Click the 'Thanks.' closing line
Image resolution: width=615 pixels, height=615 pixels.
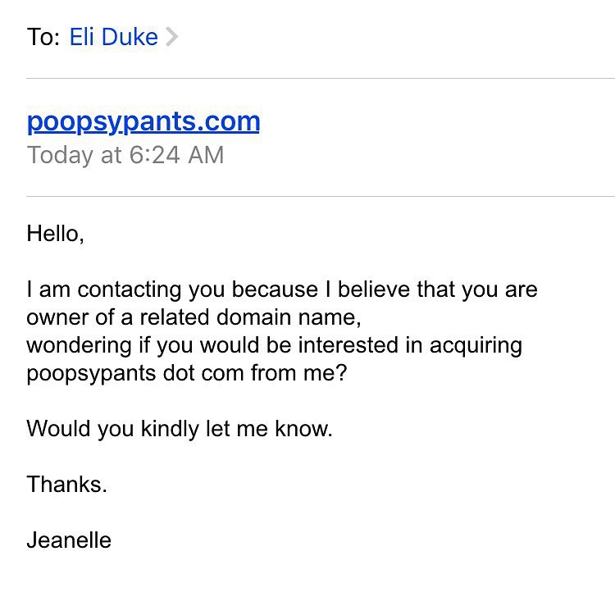click(67, 485)
